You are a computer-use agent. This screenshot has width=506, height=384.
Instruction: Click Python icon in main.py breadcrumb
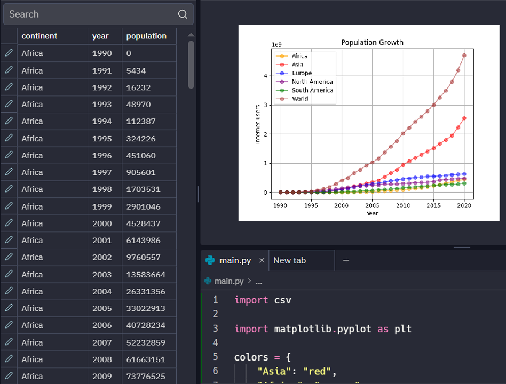coord(208,281)
